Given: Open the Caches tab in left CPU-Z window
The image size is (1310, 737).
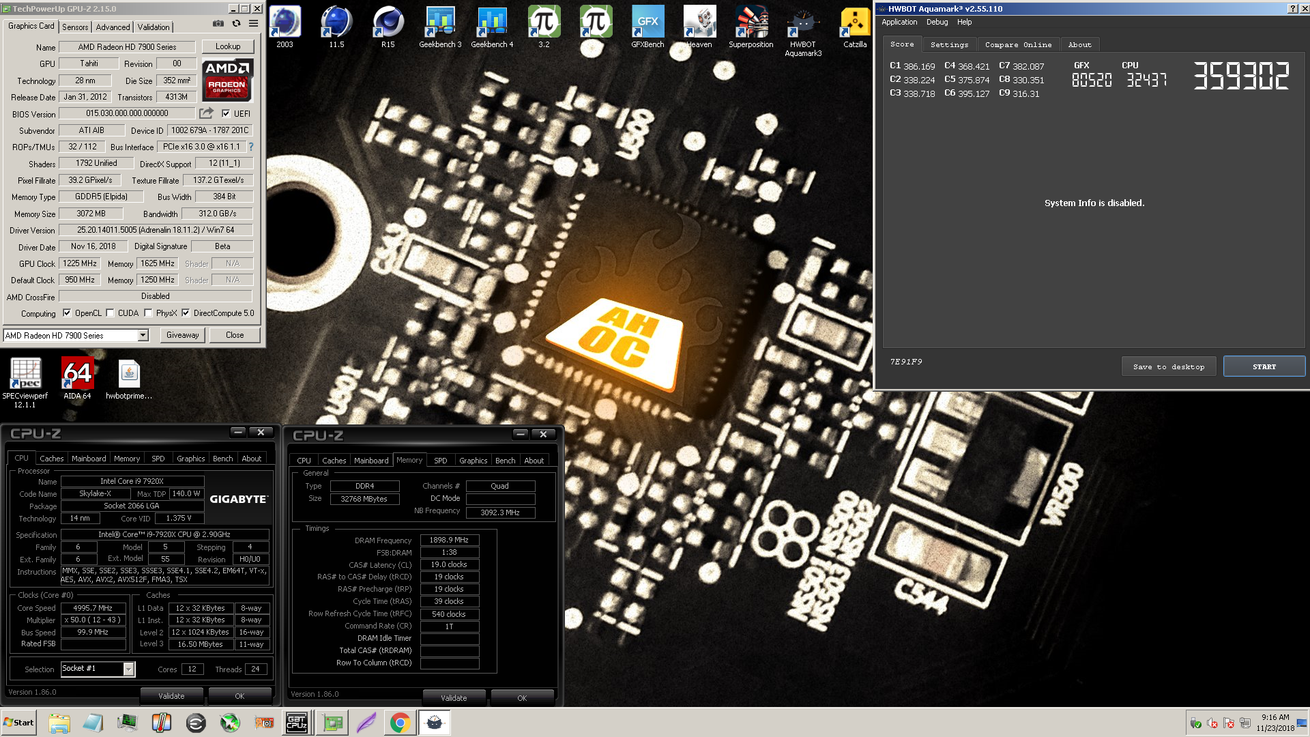Looking at the screenshot, I should pos(51,459).
